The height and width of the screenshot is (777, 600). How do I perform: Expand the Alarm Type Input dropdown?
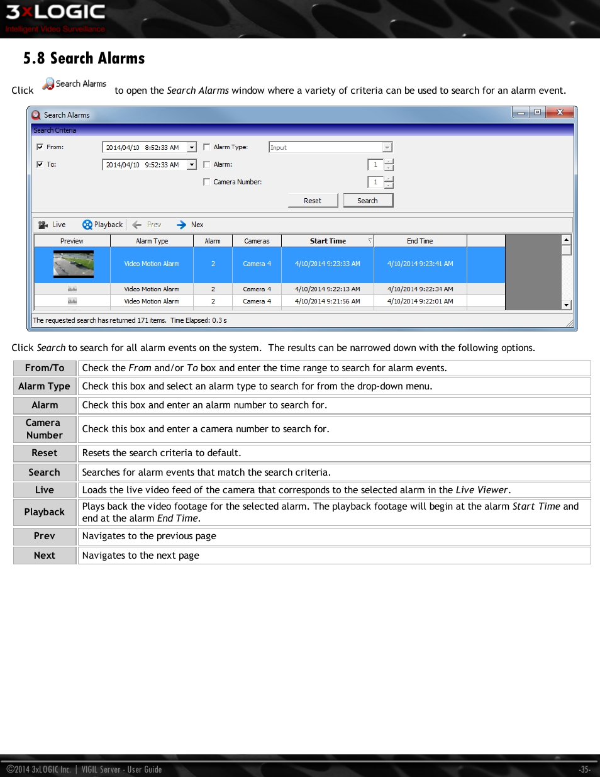[x=387, y=147]
